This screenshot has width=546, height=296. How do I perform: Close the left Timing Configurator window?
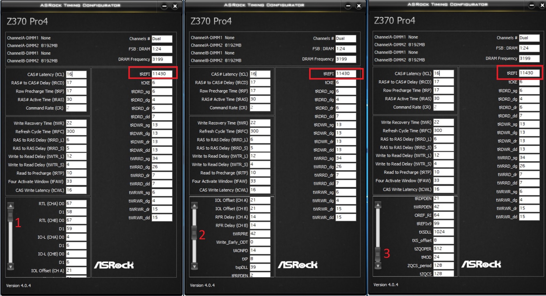pos(175,6)
